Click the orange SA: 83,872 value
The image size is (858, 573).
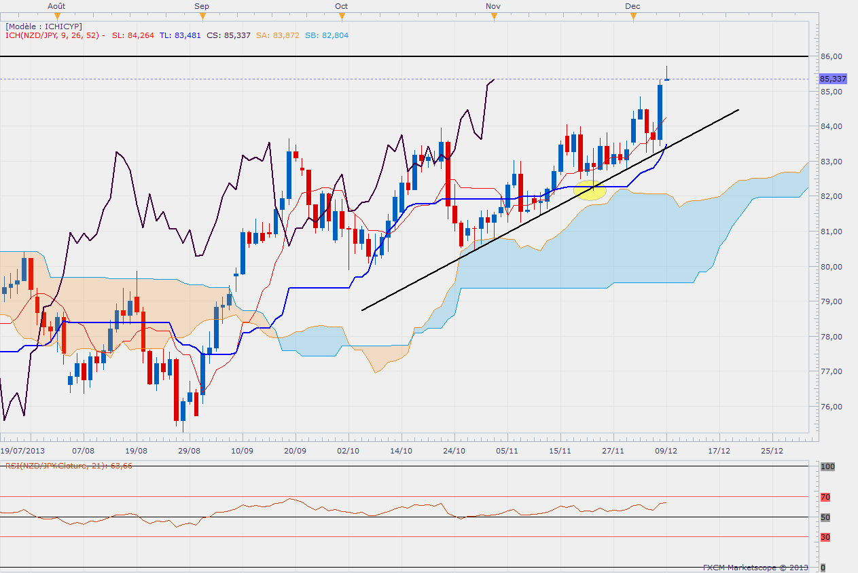pyautogui.click(x=276, y=35)
